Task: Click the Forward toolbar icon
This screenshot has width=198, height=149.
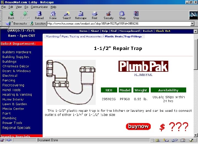Action: [x=25, y=15]
